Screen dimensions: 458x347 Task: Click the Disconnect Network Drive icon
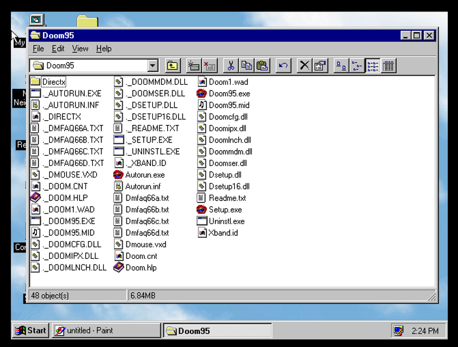coord(210,66)
